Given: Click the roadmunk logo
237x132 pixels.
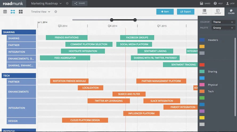Looking at the screenshot, I should (13, 3).
